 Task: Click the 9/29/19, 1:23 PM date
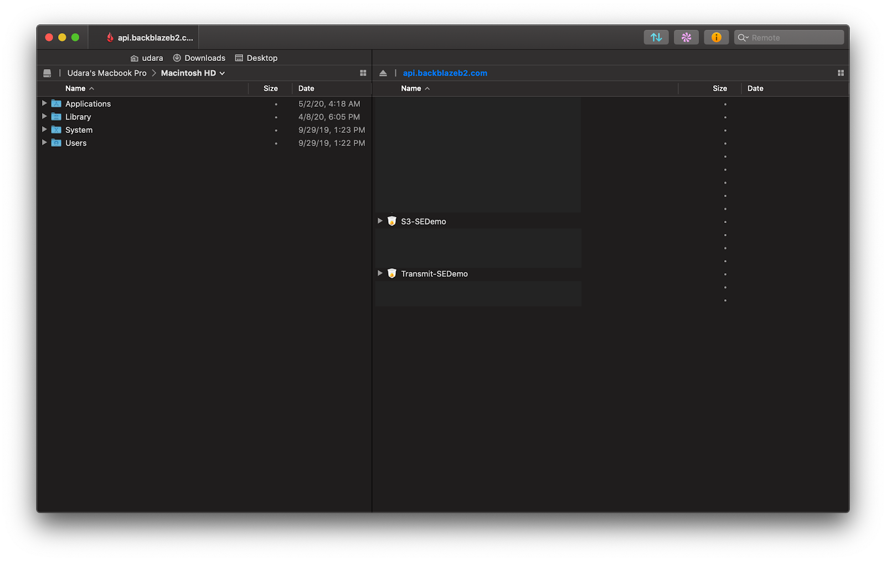[x=332, y=130]
